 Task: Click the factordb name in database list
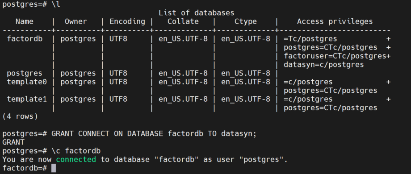25,39
